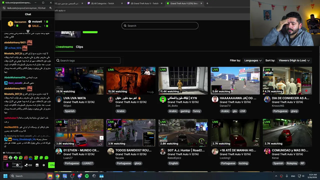Open File Explorer from the taskbar

click(50, 176)
